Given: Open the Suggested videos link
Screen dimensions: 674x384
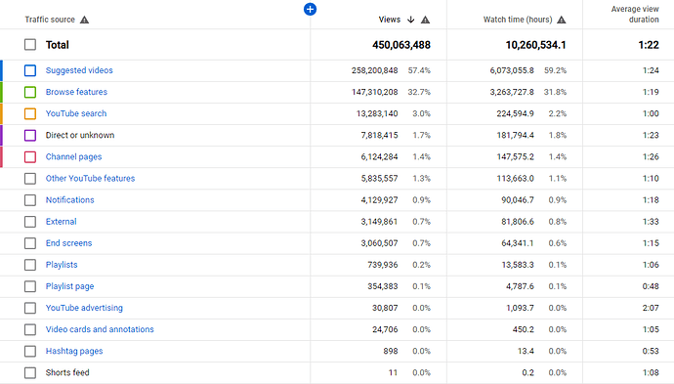Looking at the screenshot, I should coord(79,70).
